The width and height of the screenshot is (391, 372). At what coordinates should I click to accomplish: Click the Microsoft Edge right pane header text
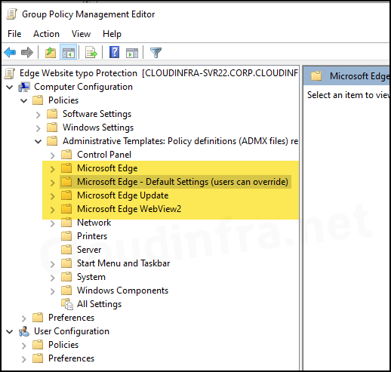(x=359, y=76)
